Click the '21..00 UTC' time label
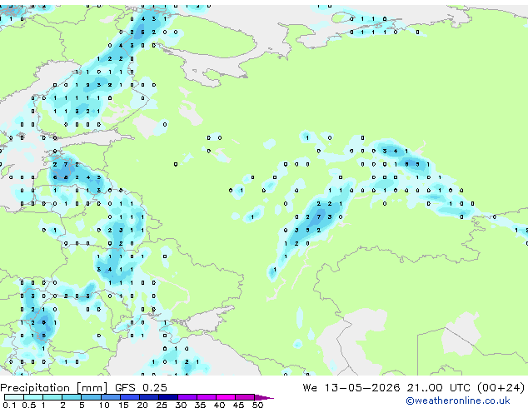Image resolution: width=528 pixels, height=408 pixels. (x=438, y=387)
